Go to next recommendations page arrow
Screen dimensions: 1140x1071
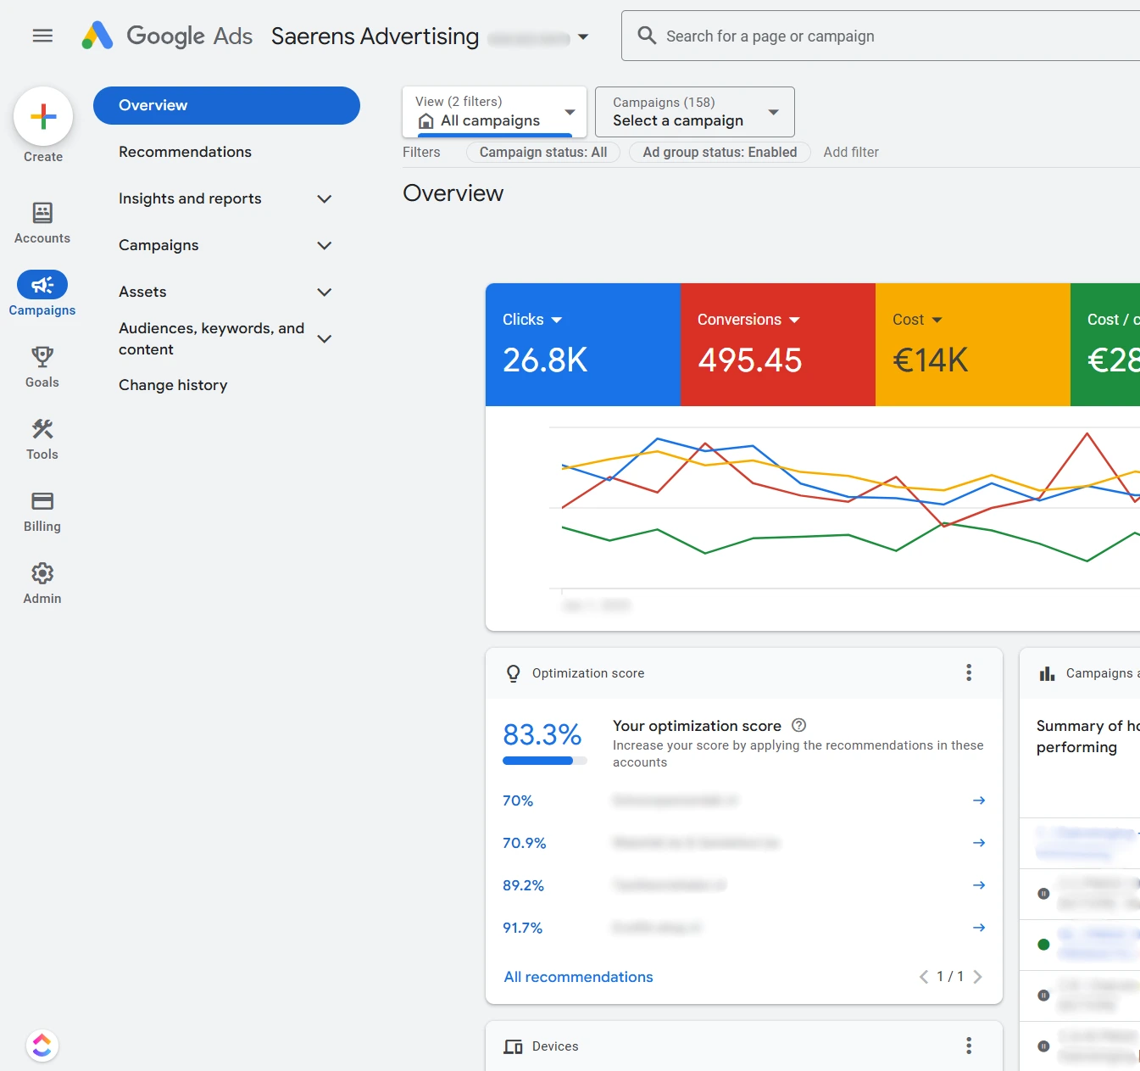(x=977, y=977)
